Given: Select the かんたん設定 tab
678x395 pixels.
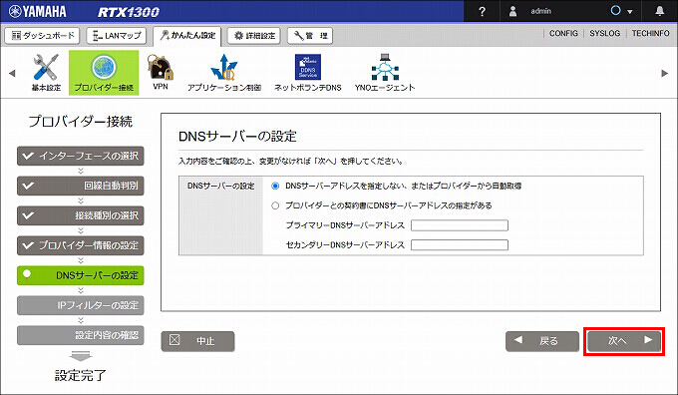Looking at the screenshot, I should tap(187, 36).
